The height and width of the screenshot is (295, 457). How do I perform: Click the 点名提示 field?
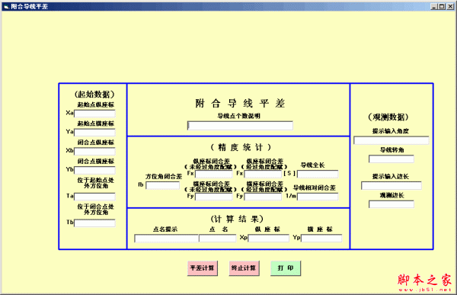point(166,238)
